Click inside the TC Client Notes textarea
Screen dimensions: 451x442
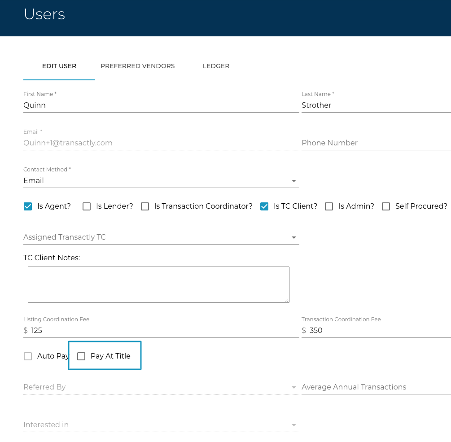coord(158,284)
